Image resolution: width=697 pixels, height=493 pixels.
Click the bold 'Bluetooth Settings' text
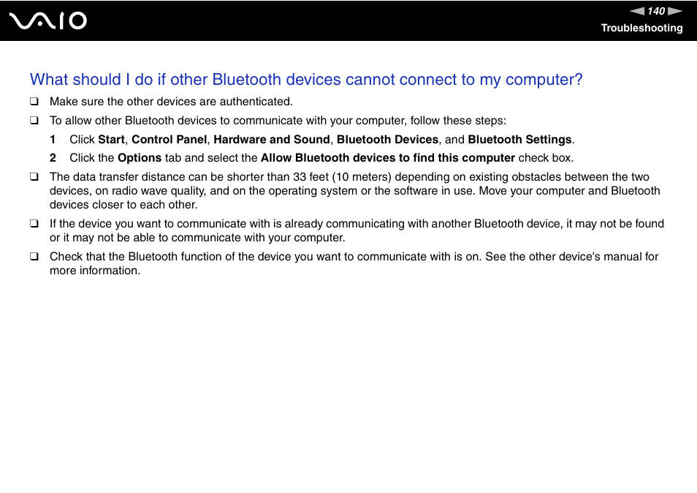[x=519, y=140]
